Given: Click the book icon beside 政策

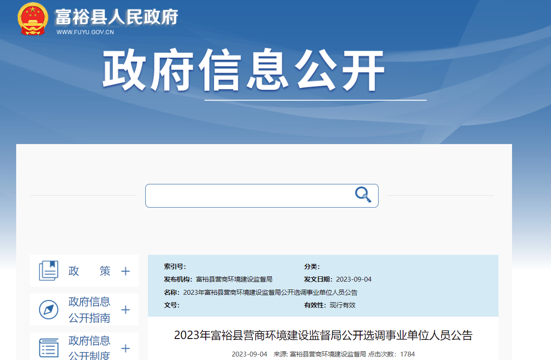Looking at the screenshot, I should (48, 271).
